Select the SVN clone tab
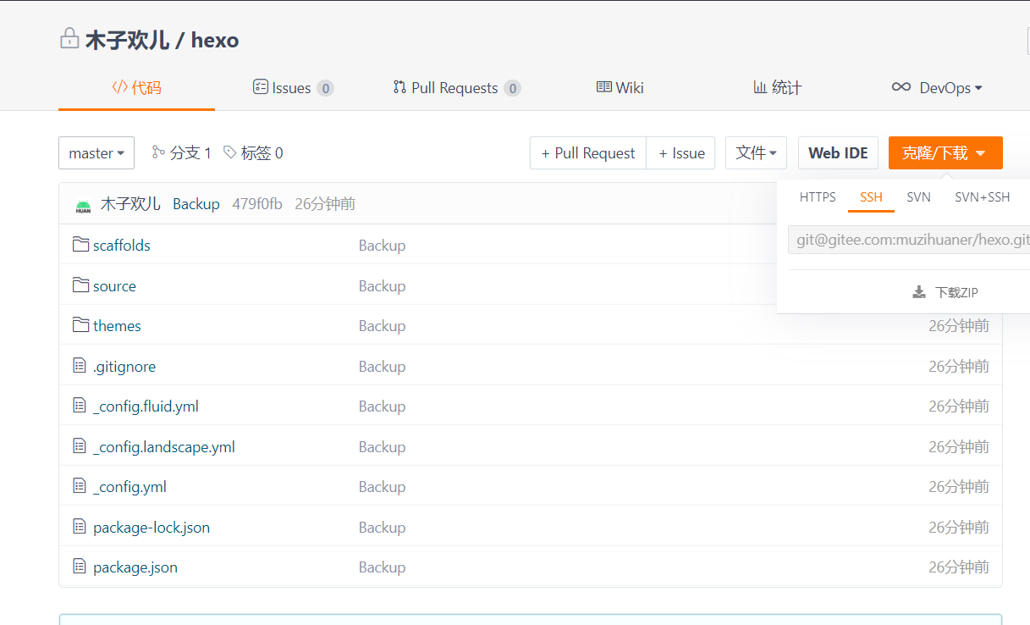Screen dimensions: 1030x625 click(918, 197)
